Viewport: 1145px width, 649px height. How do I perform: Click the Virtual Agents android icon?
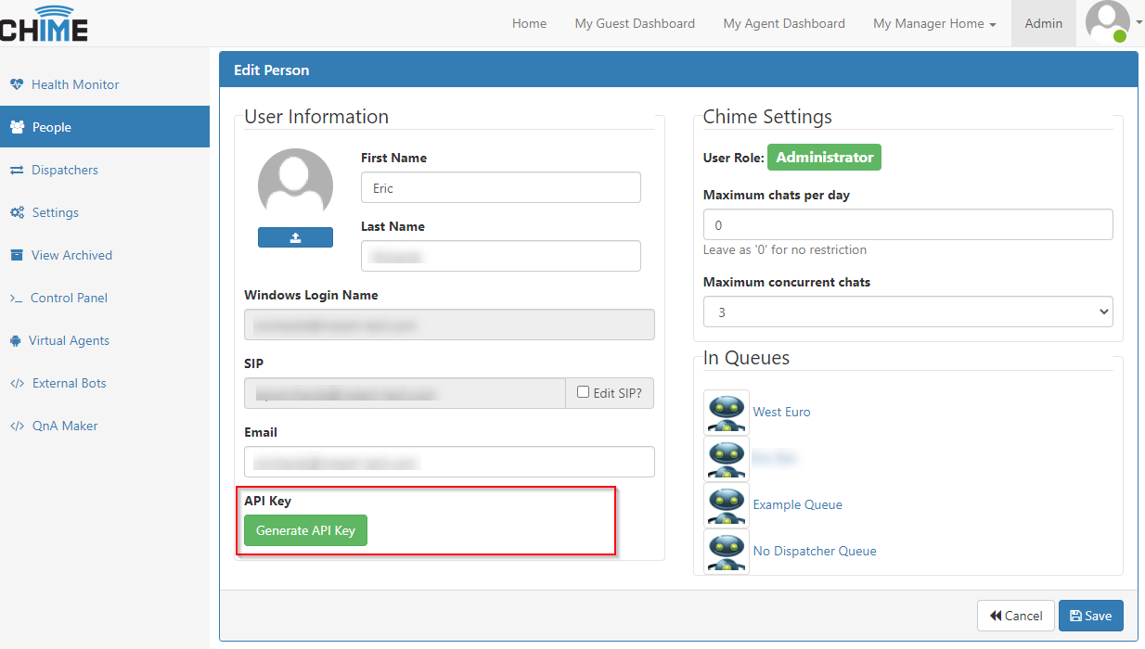point(16,340)
